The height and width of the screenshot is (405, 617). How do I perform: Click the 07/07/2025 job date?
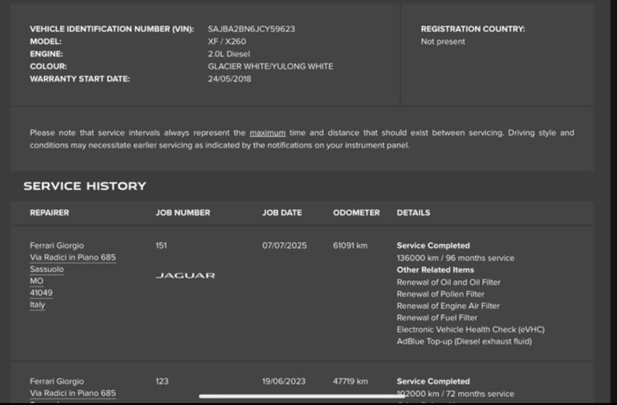pyautogui.click(x=284, y=245)
